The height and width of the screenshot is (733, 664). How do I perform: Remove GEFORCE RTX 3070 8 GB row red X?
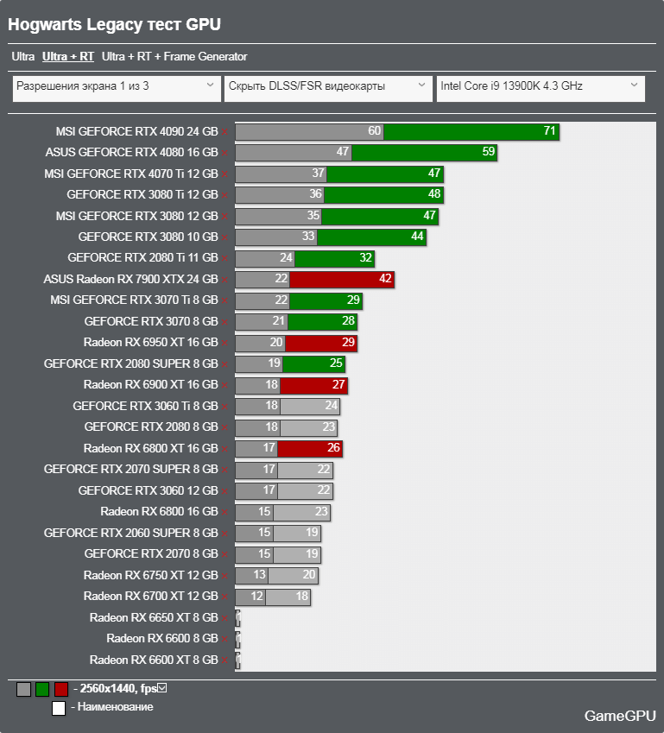(x=224, y=322)
